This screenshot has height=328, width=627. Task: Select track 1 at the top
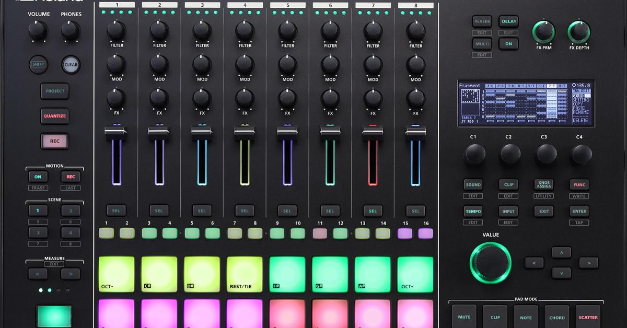(x=117, y=4)
